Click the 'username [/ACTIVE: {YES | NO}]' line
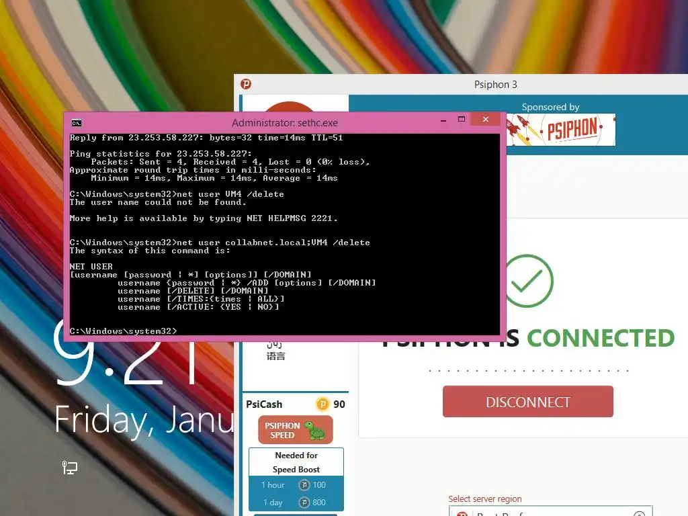688x516 pixels. tap(198, 306)
